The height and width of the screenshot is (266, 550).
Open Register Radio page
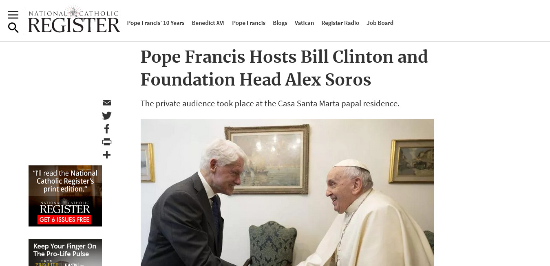tap(340, 23)
